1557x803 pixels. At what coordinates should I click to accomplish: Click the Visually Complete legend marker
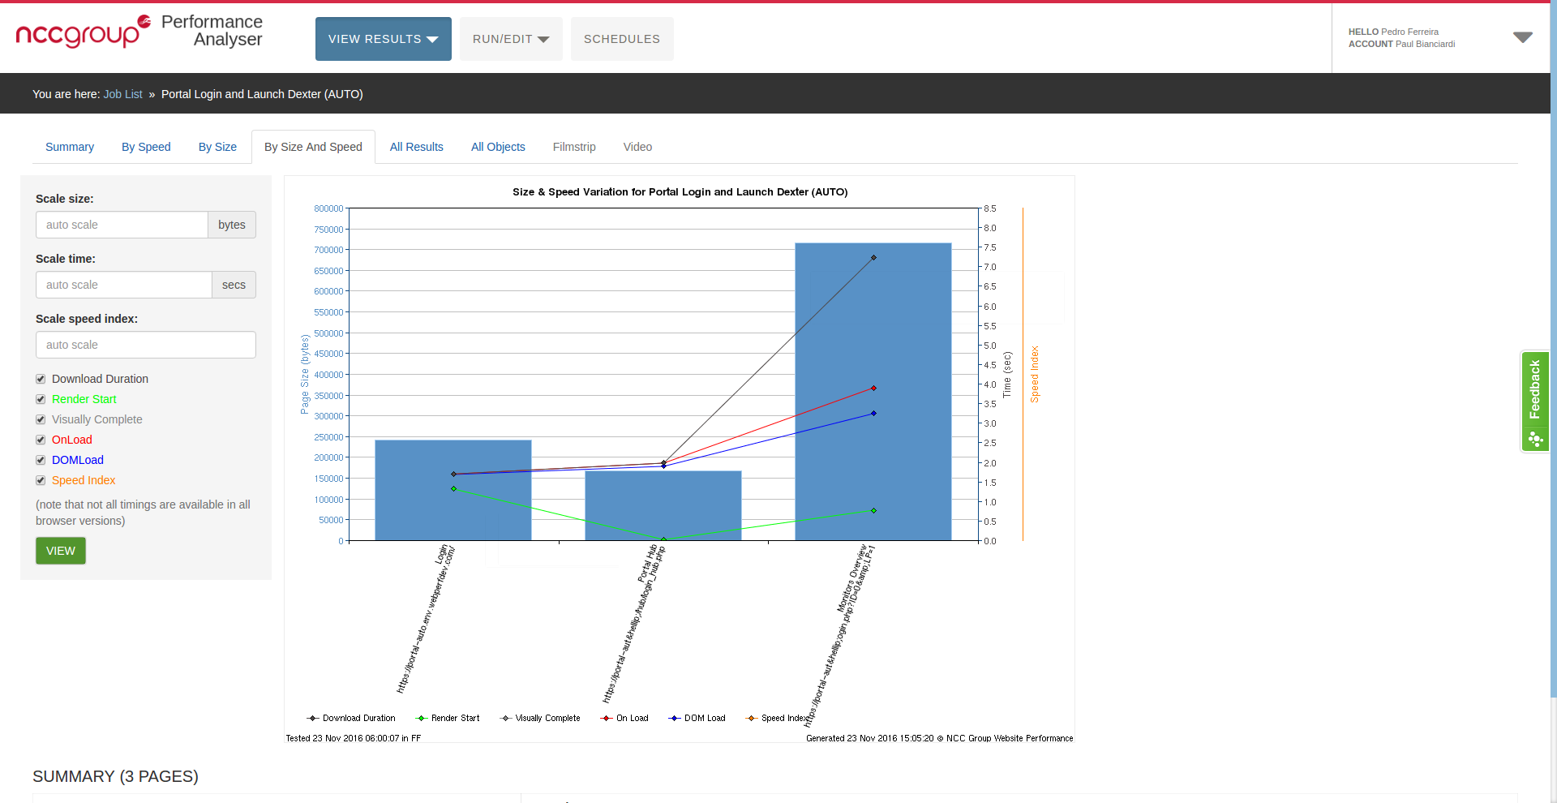coord(506,719)
